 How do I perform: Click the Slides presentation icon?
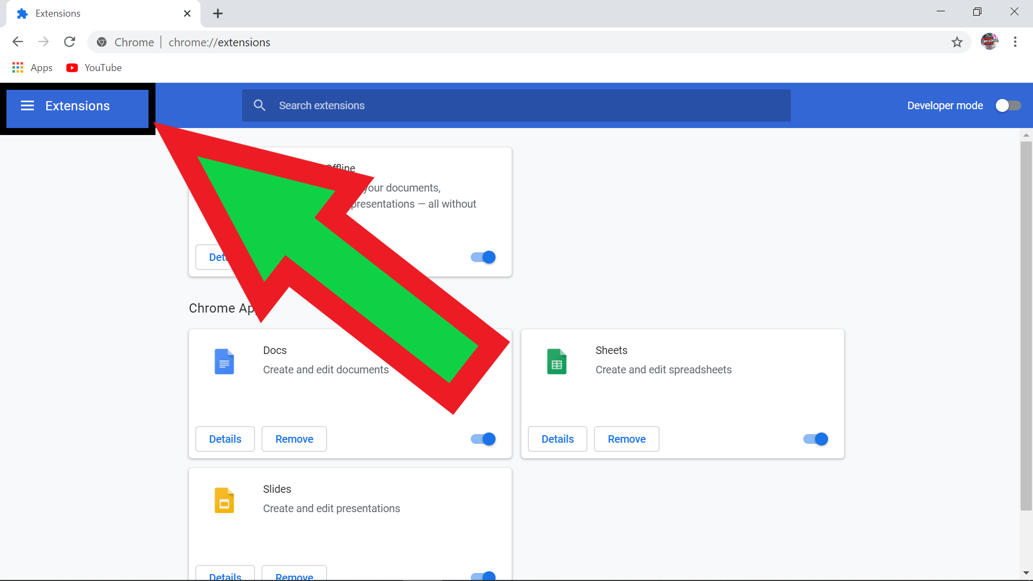[x=224, y=500]
